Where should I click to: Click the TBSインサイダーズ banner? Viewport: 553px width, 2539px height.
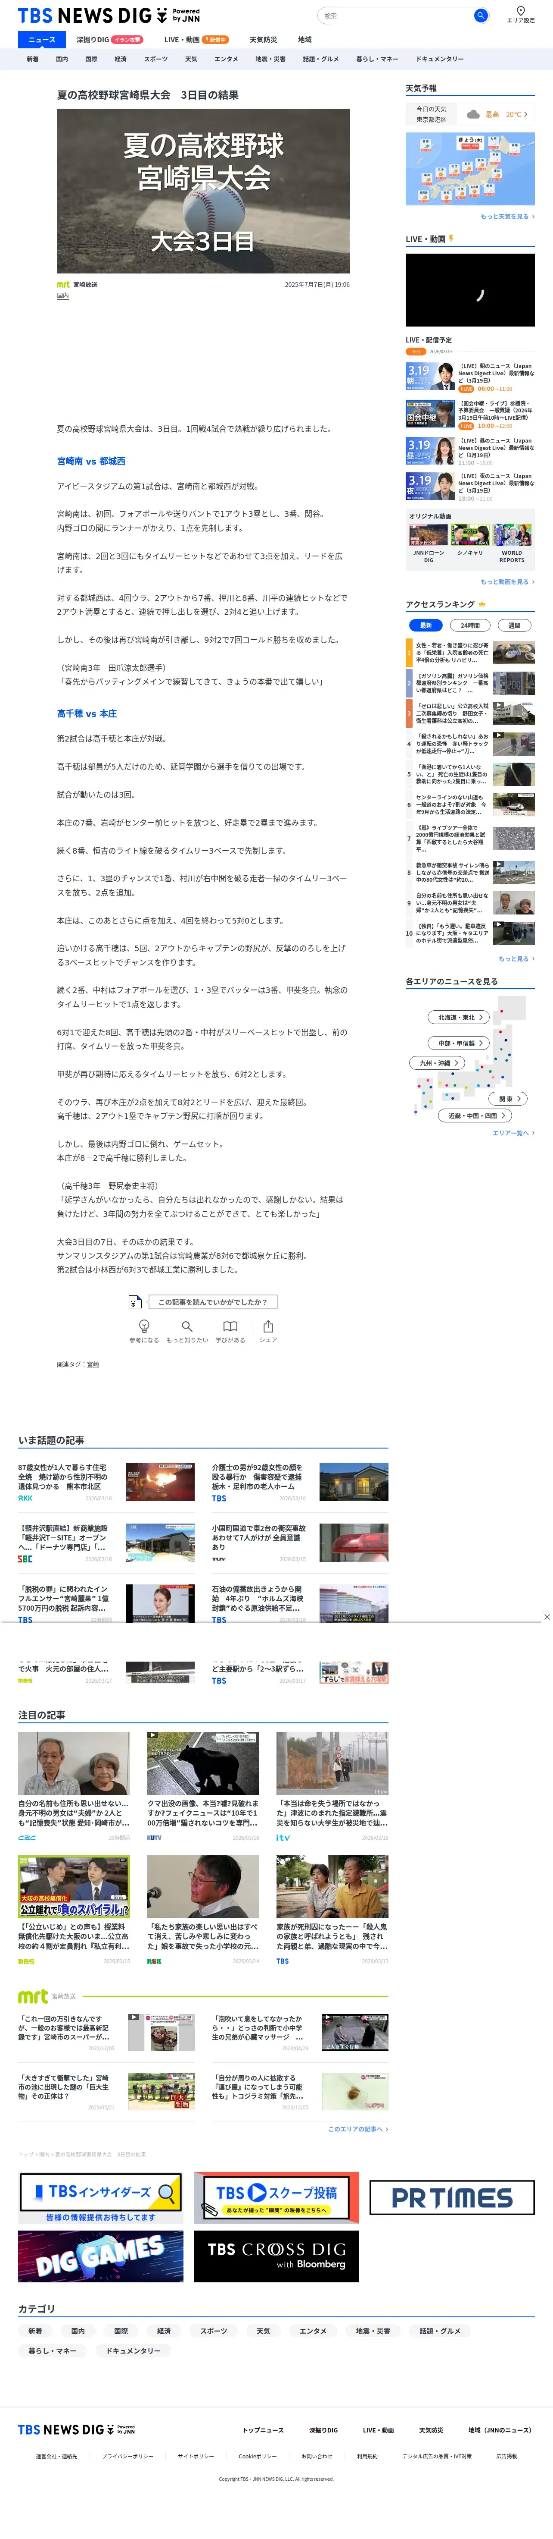pyautogui.click(x=100, y=2197)
